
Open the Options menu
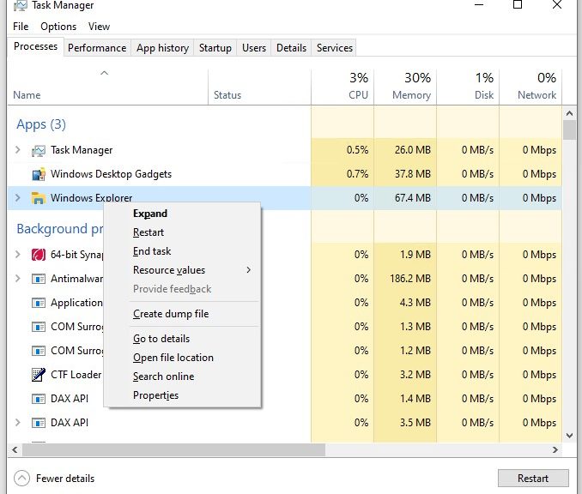58,27
